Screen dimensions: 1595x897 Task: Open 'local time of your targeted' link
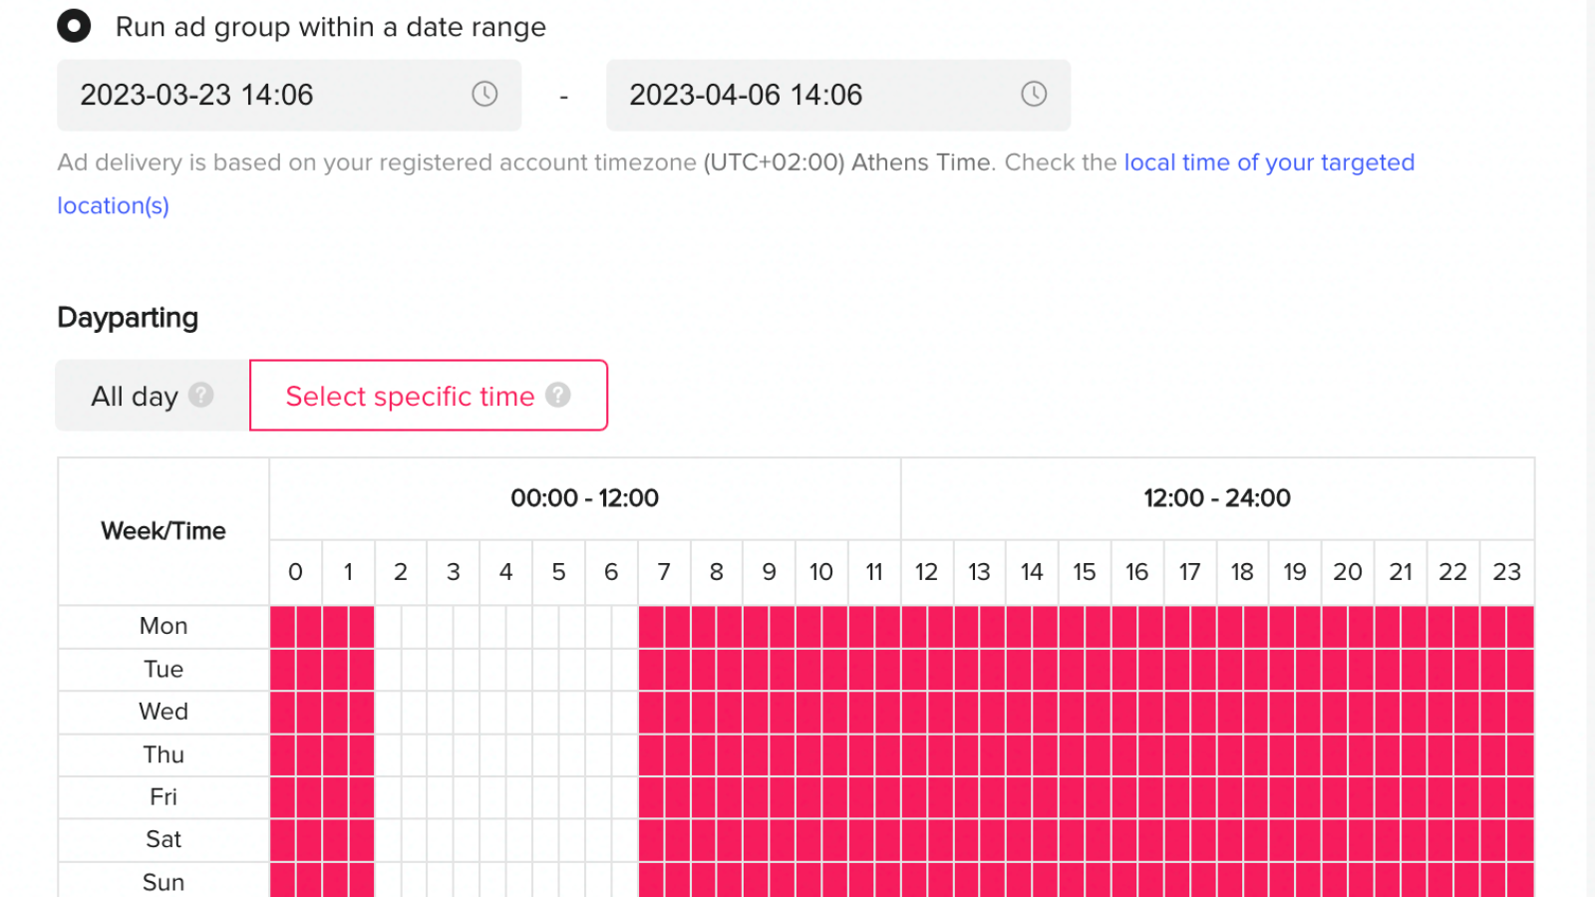pyautogui.click(x=1269, y=162)
